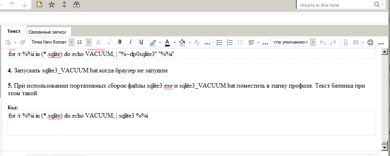390x156 pixels.
Task: Click the undo arrow icon
Action: tap(323, 42)
